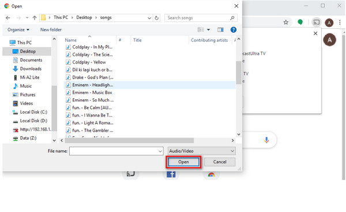
Task: Open Chrome profile avatar in toolbar
Action: (329, 23)
